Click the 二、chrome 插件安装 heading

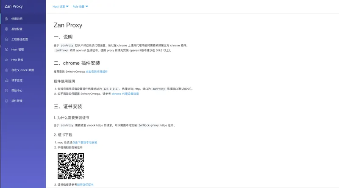pyautogui.click(x=77, y=63)
